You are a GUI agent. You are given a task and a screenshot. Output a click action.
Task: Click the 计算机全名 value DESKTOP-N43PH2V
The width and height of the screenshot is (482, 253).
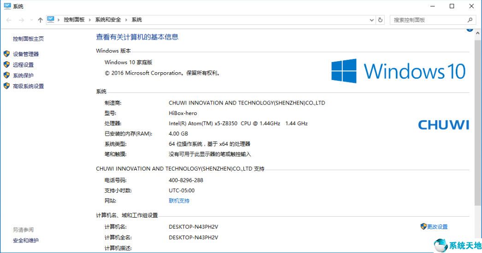click(x=194, y=238)
